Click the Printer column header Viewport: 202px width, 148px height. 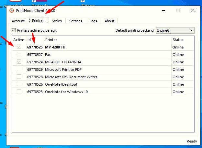tap(107, 40)
